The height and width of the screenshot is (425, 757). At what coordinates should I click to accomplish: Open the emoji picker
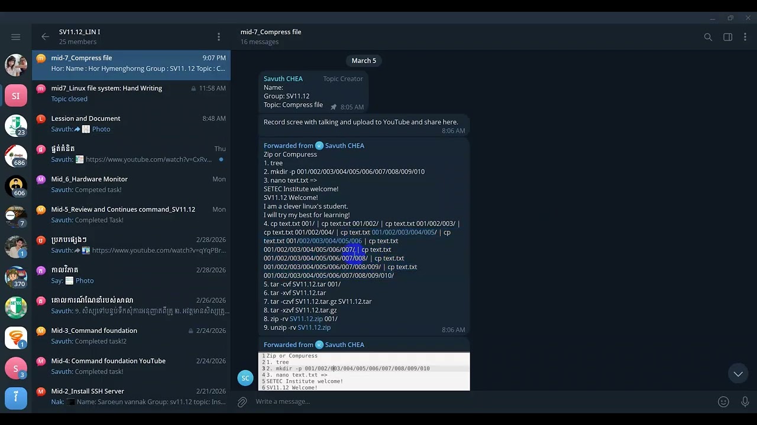click(x=723, y=401)
